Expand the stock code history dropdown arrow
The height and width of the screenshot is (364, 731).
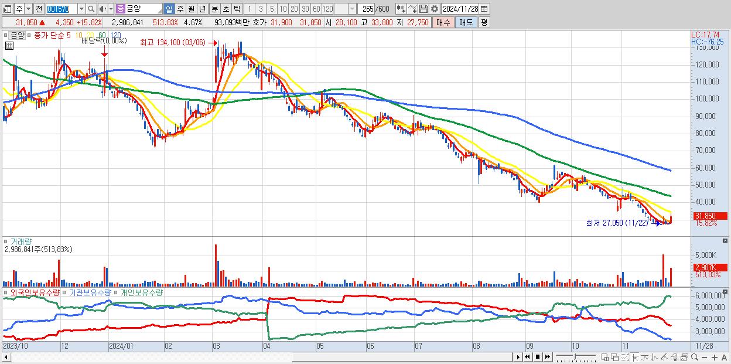81,9
